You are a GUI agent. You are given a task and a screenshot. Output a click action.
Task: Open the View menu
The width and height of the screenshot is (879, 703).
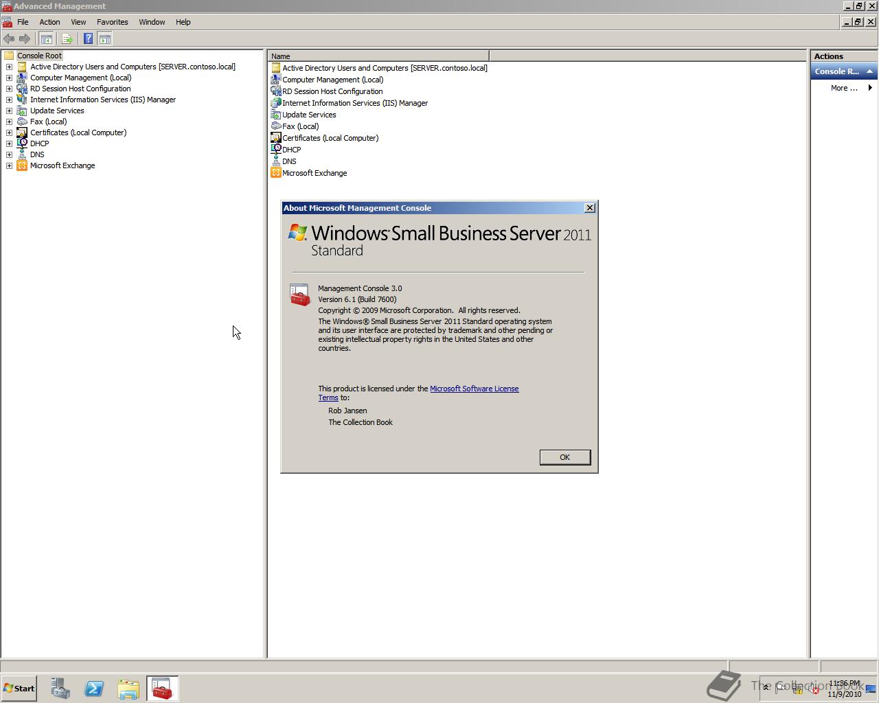coord(78,22)
